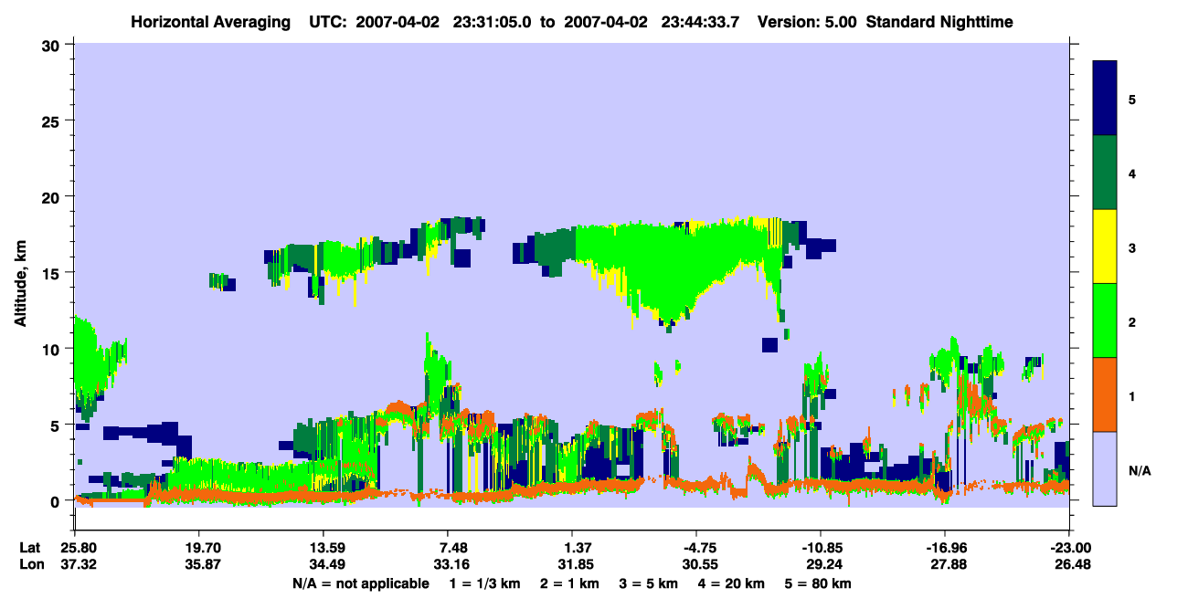The width and height of the screenshot is (1188, 609).
Task: Select the dark green colorbar segment labeled 4
Action: pos(1105,173)
